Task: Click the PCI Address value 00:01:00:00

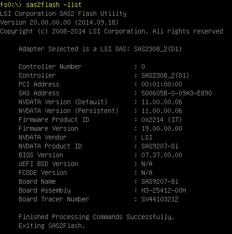Action: point(162,84)
